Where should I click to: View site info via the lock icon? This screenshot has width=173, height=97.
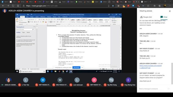click(24, 6)
